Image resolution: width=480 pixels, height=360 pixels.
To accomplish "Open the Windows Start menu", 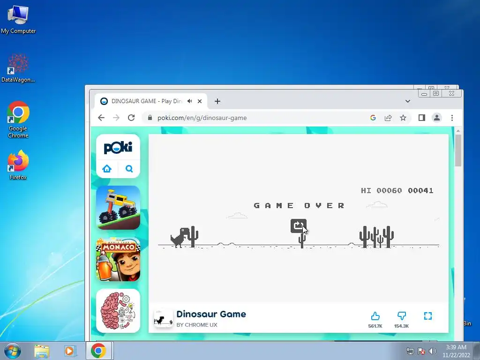I will (13, 351).
